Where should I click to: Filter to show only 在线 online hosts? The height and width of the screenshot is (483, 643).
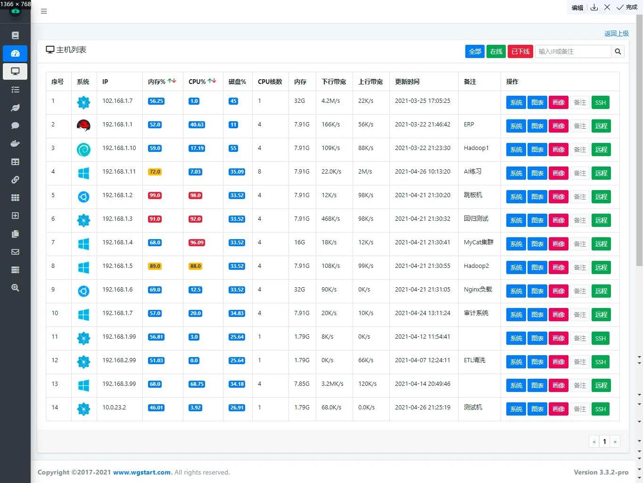click(495, 51)
